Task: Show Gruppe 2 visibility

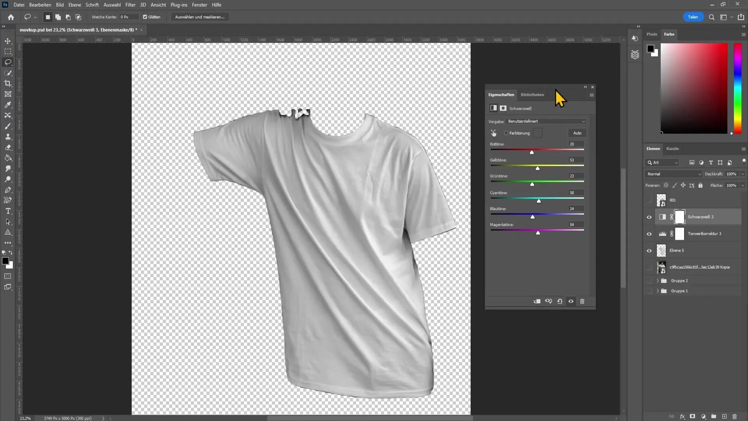Action: click(x=649, y=281)
